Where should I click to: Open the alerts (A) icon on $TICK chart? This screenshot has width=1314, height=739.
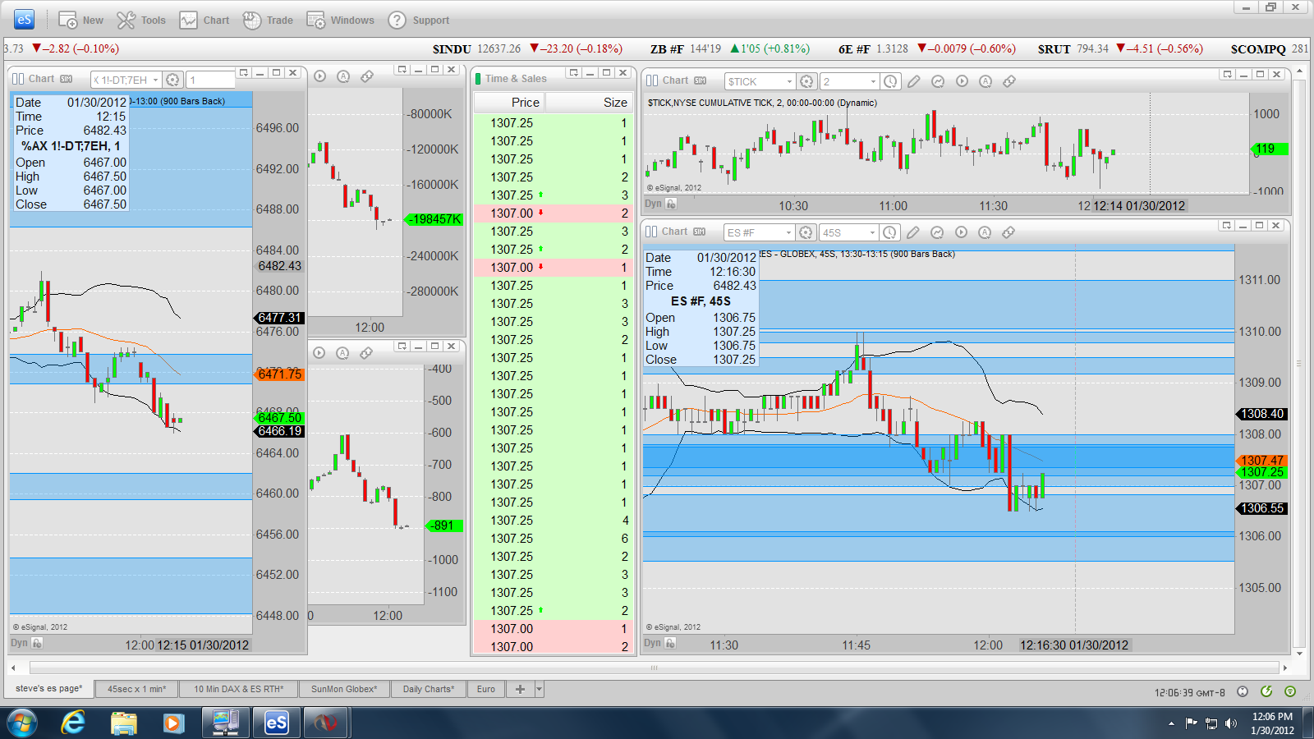click(985, 81)
